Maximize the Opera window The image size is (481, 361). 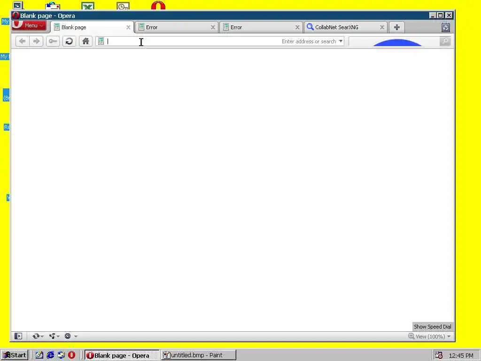pyautogui.click(x=441, y=16)
